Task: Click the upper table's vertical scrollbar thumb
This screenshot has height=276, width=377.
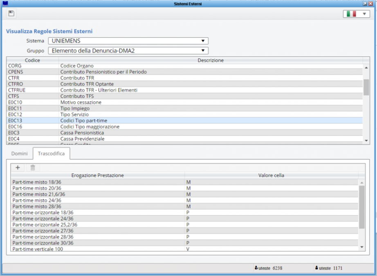Action: [x=366, y=86]
